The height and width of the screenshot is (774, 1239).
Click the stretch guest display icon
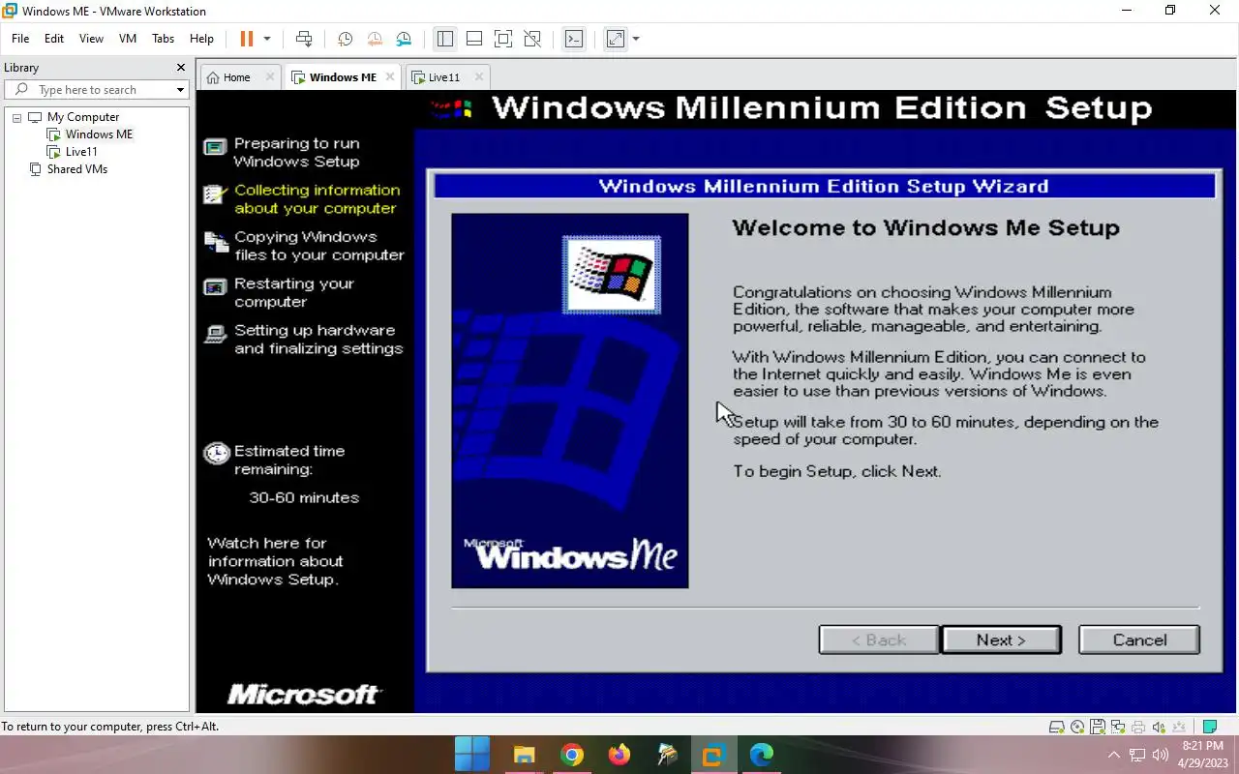616,39
